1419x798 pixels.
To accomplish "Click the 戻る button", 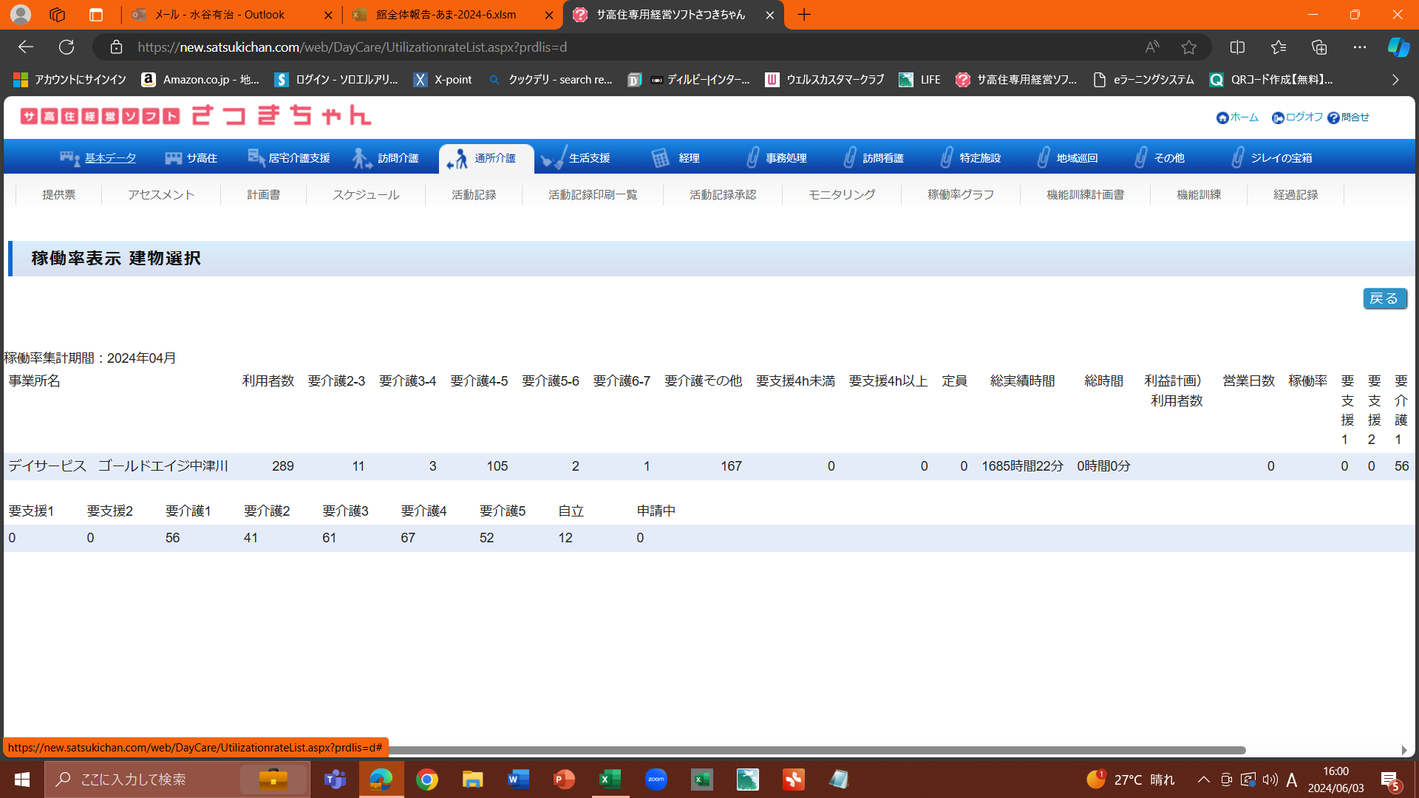I will [x=1384, y=299].
